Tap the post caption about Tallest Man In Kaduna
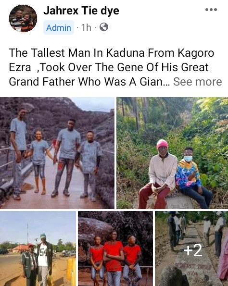Screen dimensions: 228x286 (x=111, y=67)
